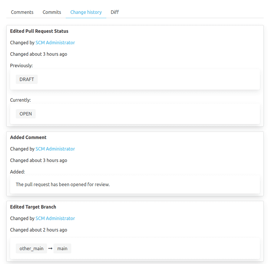The image size is (268, 264).
Task: Click the OPEN status badge
Action: pyautogui.click(x=25, y=114)
